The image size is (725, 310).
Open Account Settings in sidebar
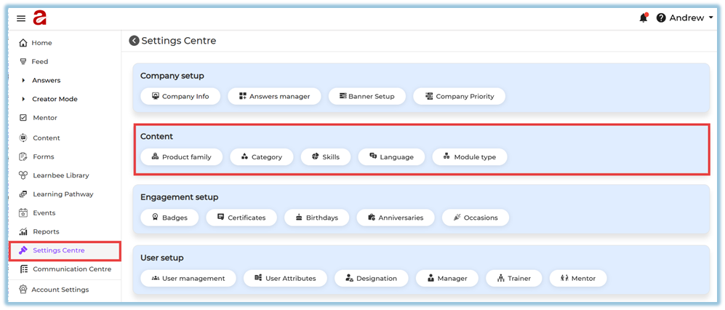click(x=60, y=290)
